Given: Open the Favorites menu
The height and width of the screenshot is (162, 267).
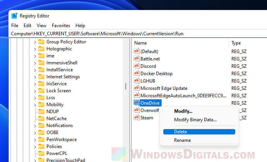Looking at the screenshot, I should (x=61, y=26).
